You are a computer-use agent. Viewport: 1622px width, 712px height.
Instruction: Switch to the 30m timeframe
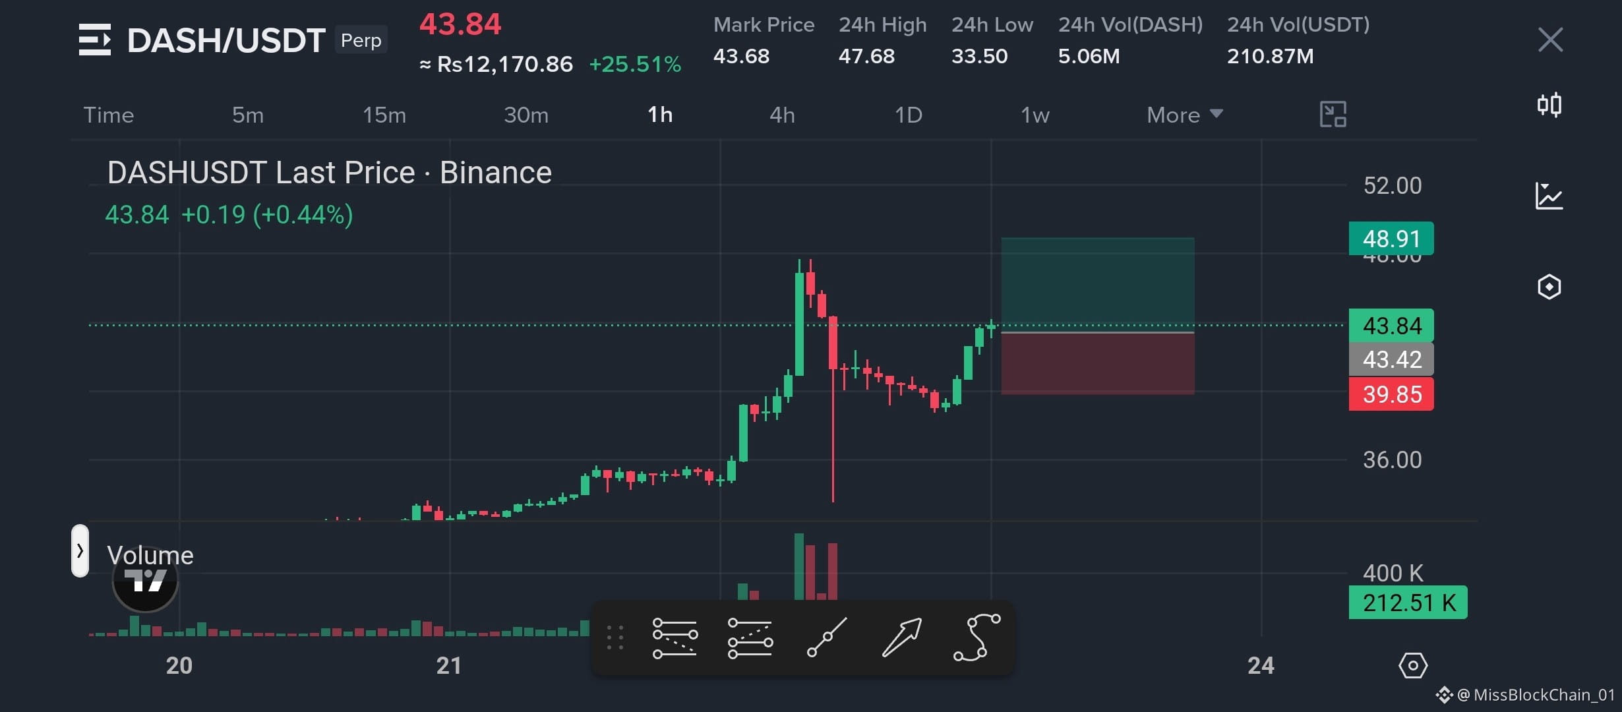pyautogui.click(x=526, y=115)
